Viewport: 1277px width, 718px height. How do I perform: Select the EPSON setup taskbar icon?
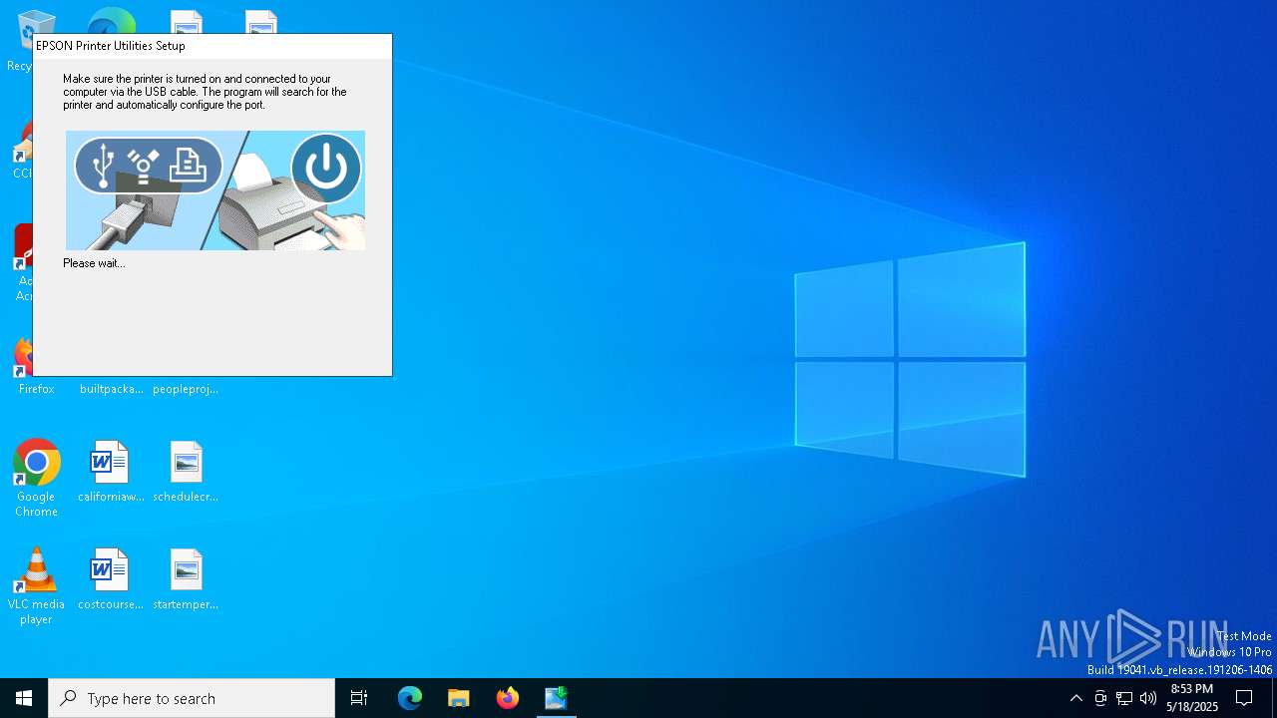[x=557, y=698]
